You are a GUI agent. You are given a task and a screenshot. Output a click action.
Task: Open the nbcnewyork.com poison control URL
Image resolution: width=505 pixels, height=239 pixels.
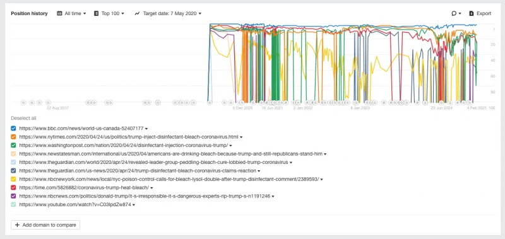click(169, 179)
